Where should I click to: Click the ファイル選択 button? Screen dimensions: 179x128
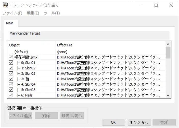pyautogui.click(x=20, y=115)
